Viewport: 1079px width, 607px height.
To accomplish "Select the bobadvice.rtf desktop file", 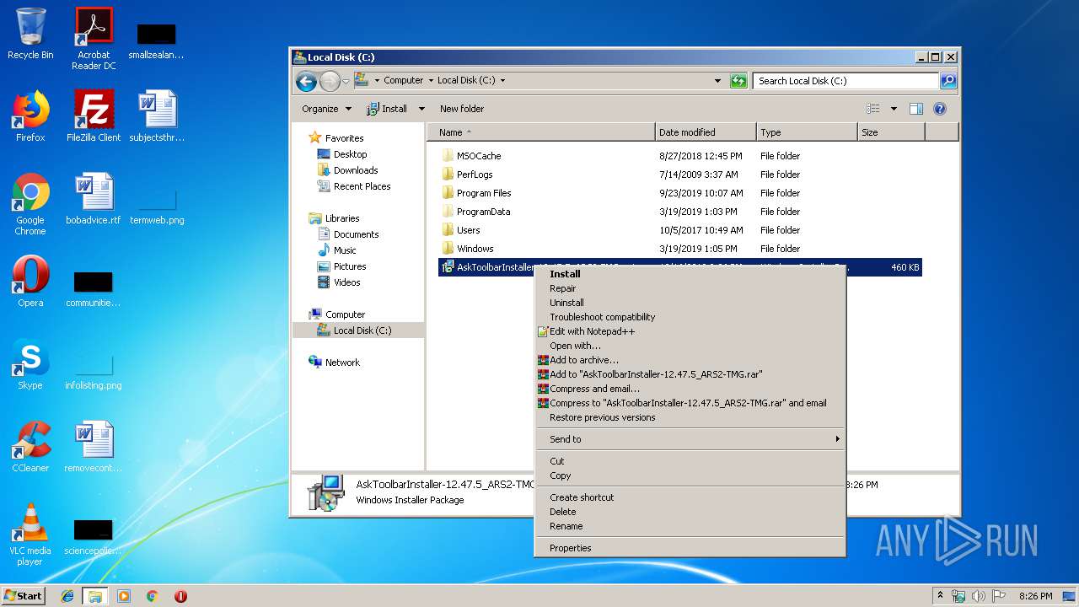I will click(x=94, y=199).
